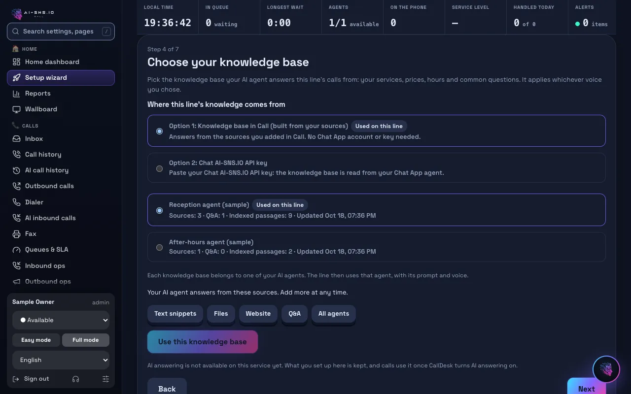The width and height of the screenshot is (631, 394).
Task: Click the AI call history clock icon
Action: (x=16, y=170)
